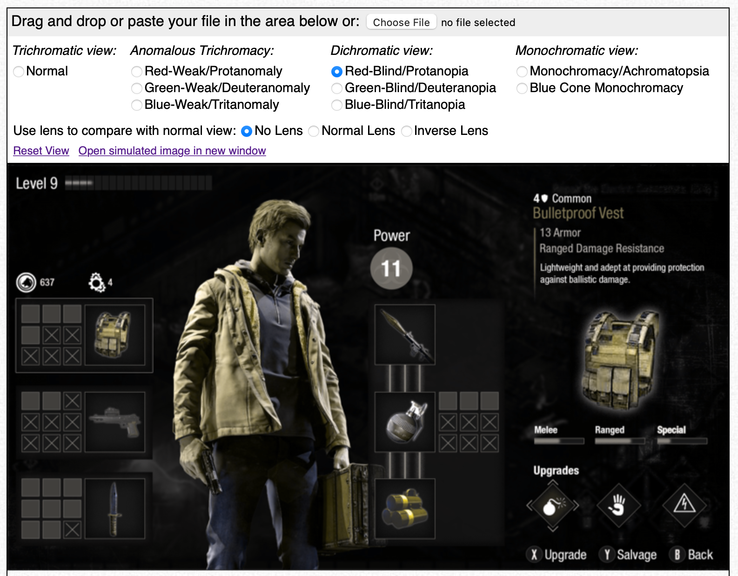Viewport: 738px width, 576px height.
Task: Click the Special stat bar
Action: [x=682, y=441]
